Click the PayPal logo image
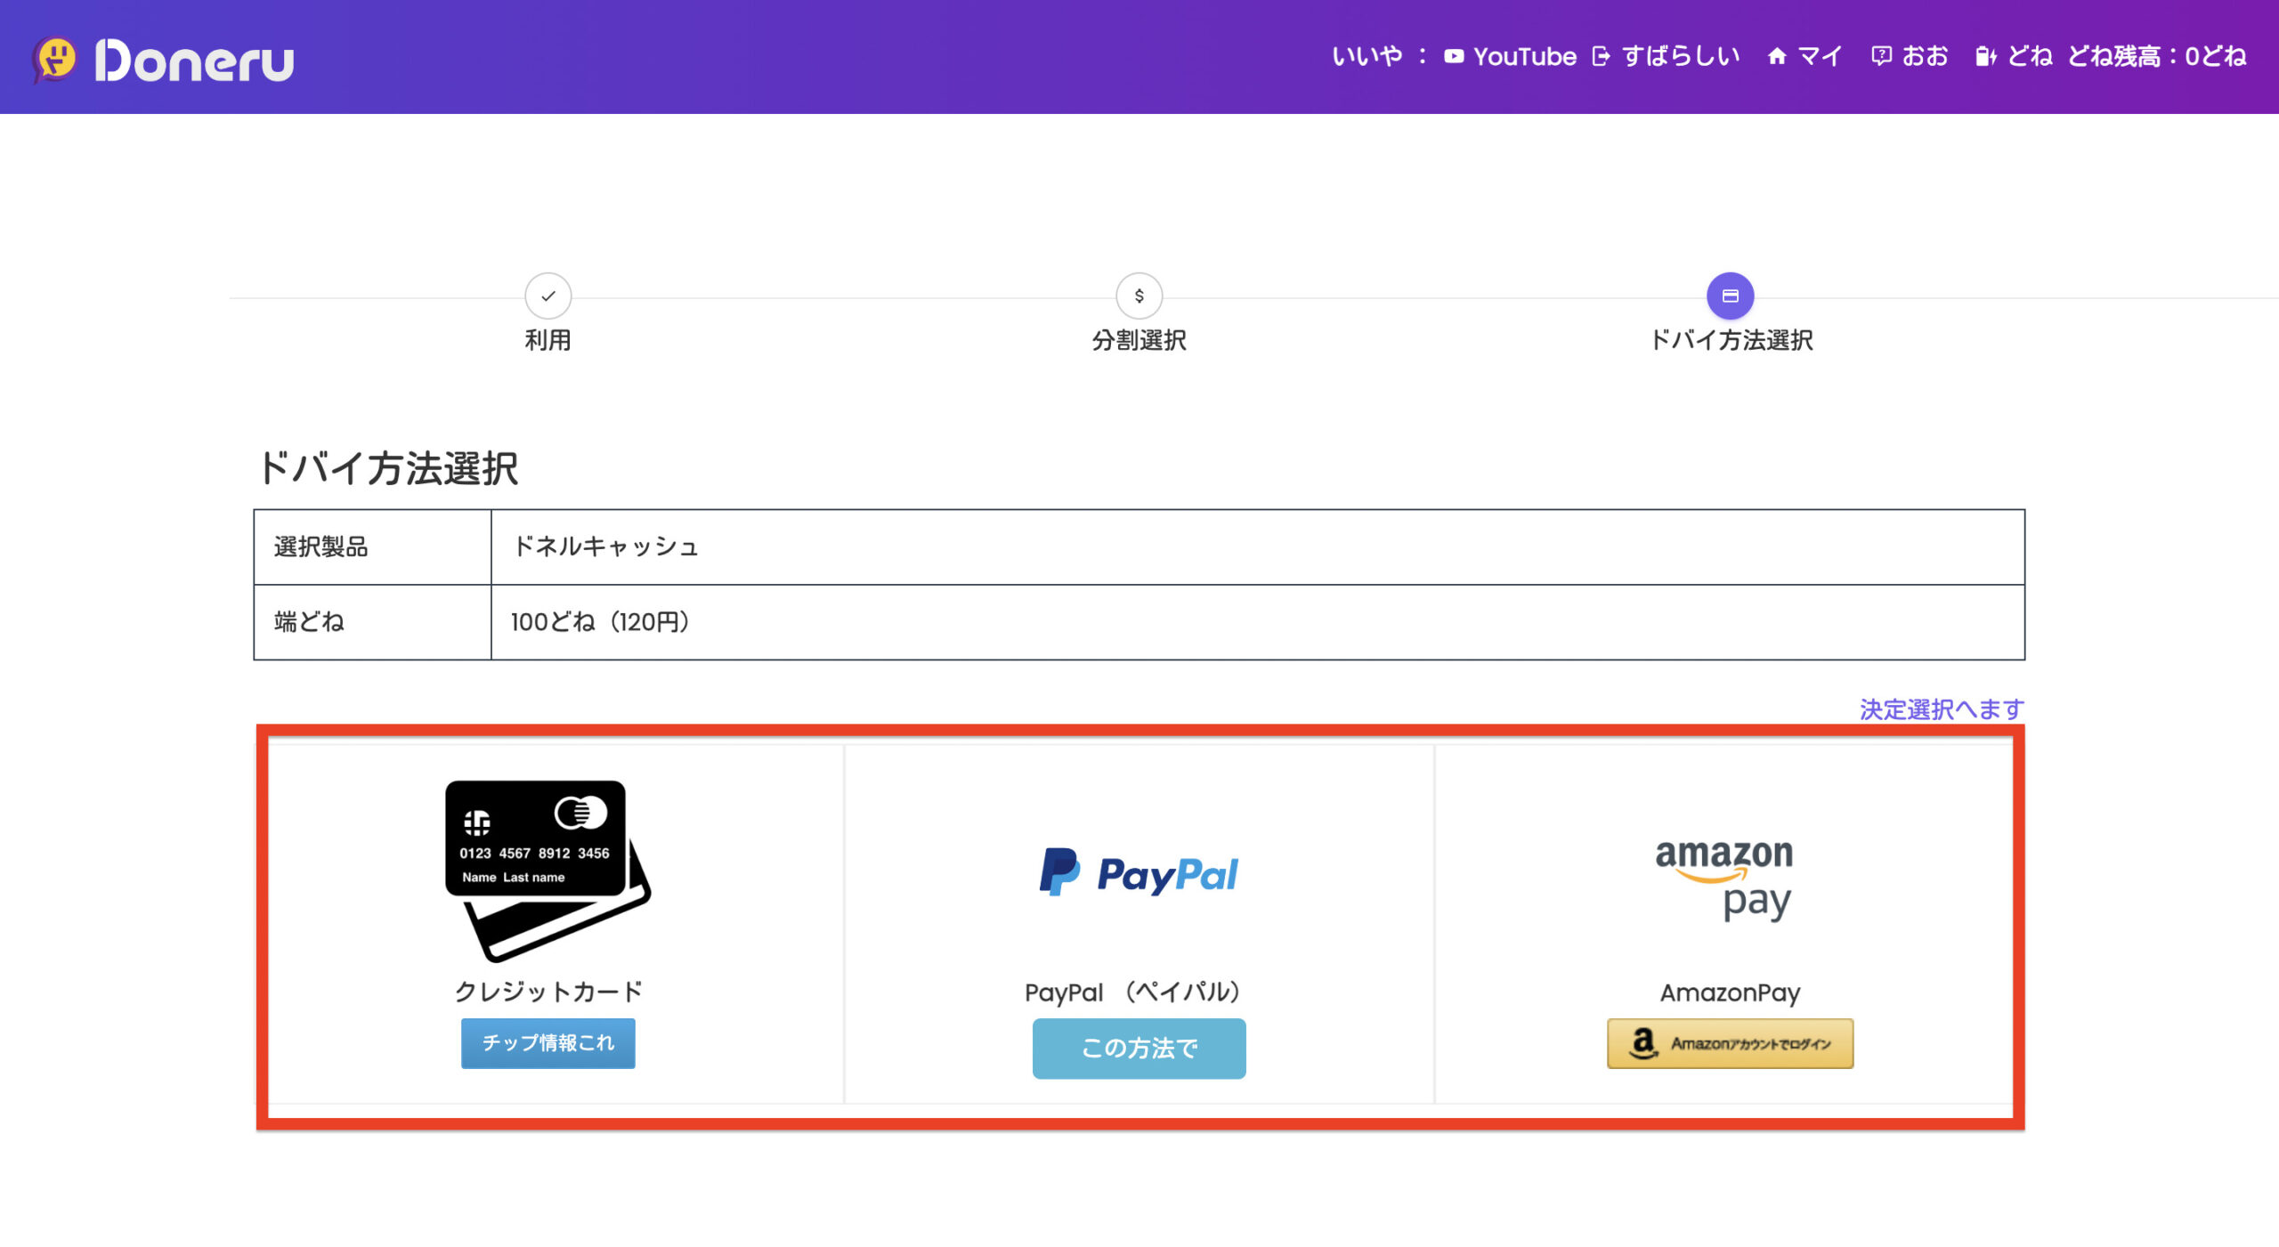The image size is (2279, 1247). (x=1139, y=873)
